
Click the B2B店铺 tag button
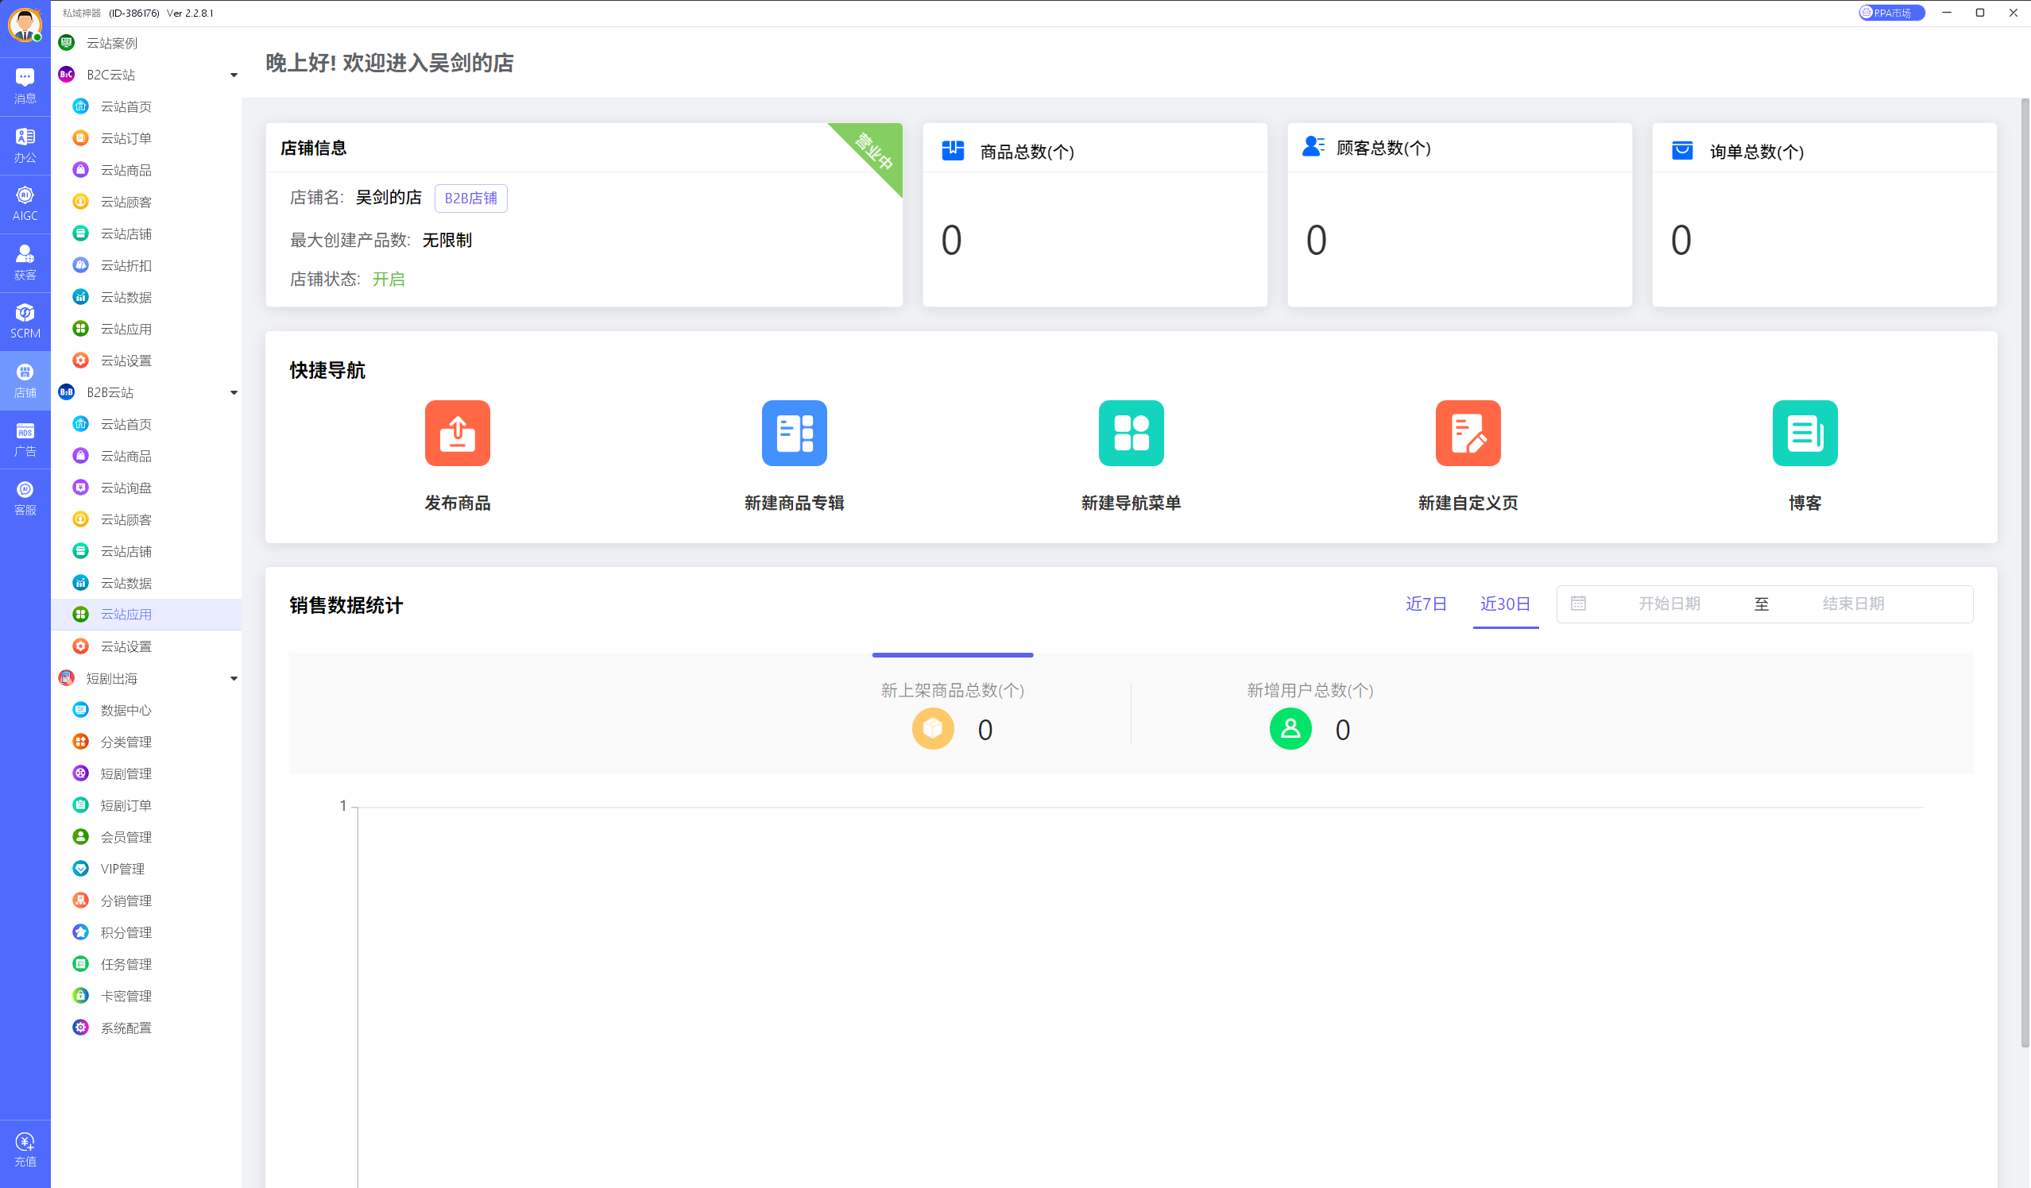point(470,199)
